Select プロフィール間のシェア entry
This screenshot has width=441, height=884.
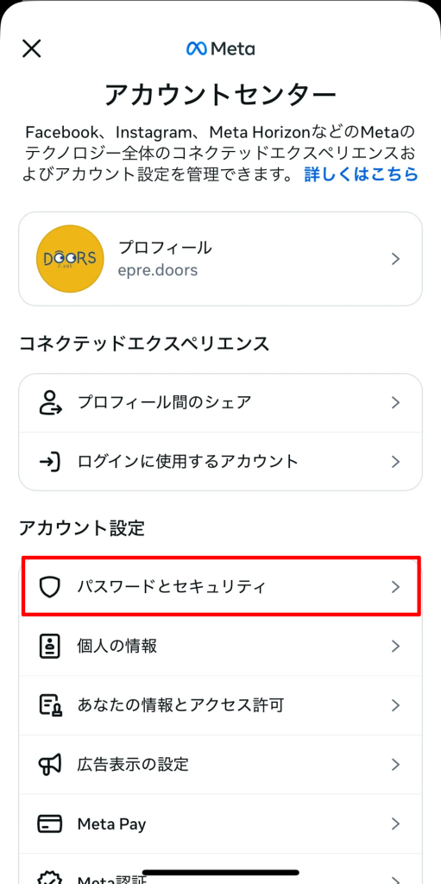coord(221,402)
